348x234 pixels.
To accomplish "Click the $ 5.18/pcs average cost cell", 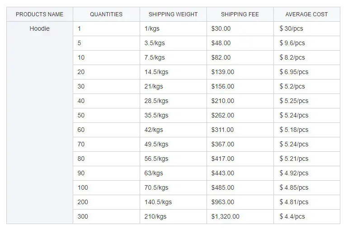I will click(x=294, y=130).
